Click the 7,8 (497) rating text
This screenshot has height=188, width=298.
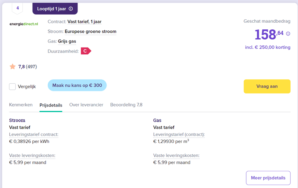[x=28, y=67]
